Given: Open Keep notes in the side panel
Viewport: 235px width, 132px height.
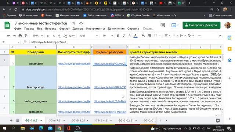Looking at the screenshot, I should [x=229, y=49].
